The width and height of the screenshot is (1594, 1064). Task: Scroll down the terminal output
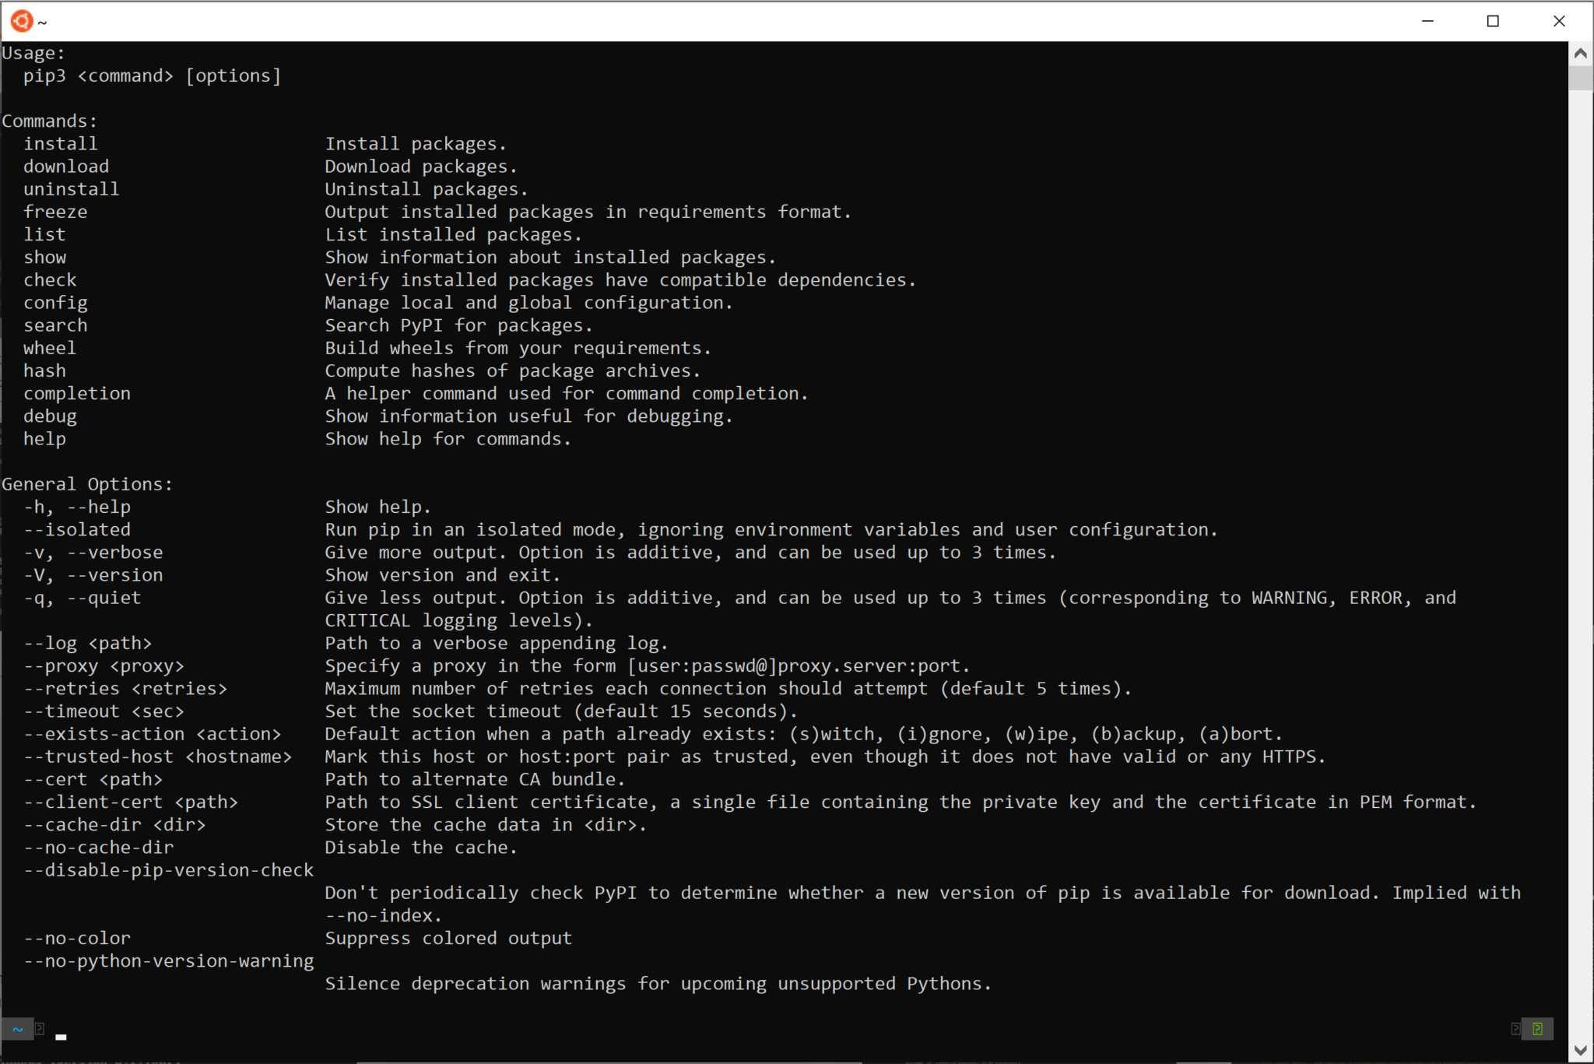click(1581, 1043)
